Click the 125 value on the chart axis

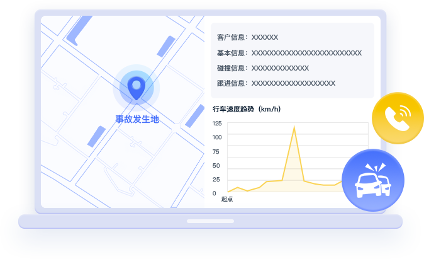[217, 124]
